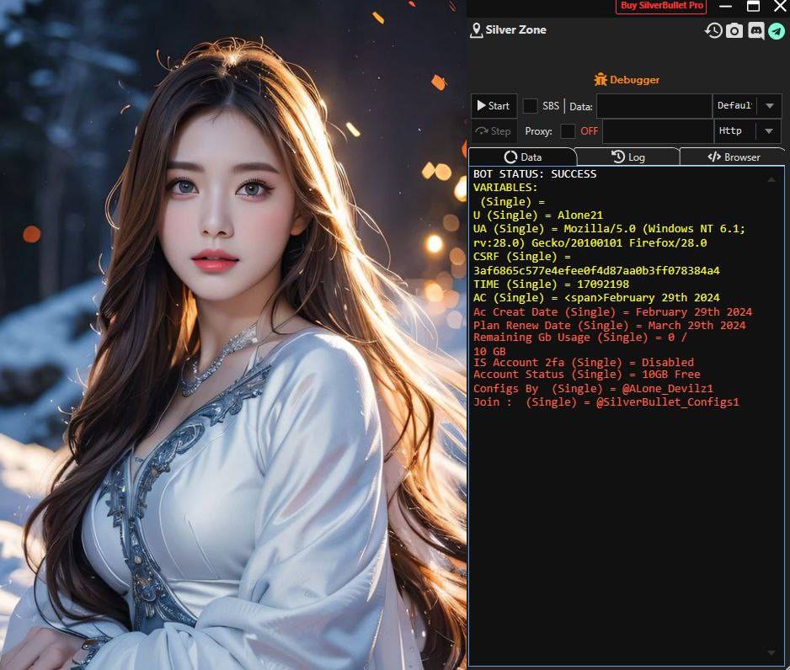Click the Configs By @ALone_Devilz1 line

(x=593, y=388)
